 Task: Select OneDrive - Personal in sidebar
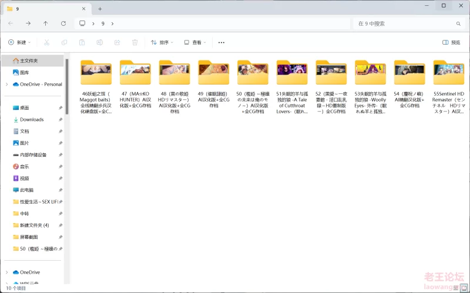[x=38, y=85]
